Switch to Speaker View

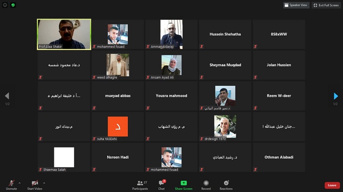tap(296, 5)
